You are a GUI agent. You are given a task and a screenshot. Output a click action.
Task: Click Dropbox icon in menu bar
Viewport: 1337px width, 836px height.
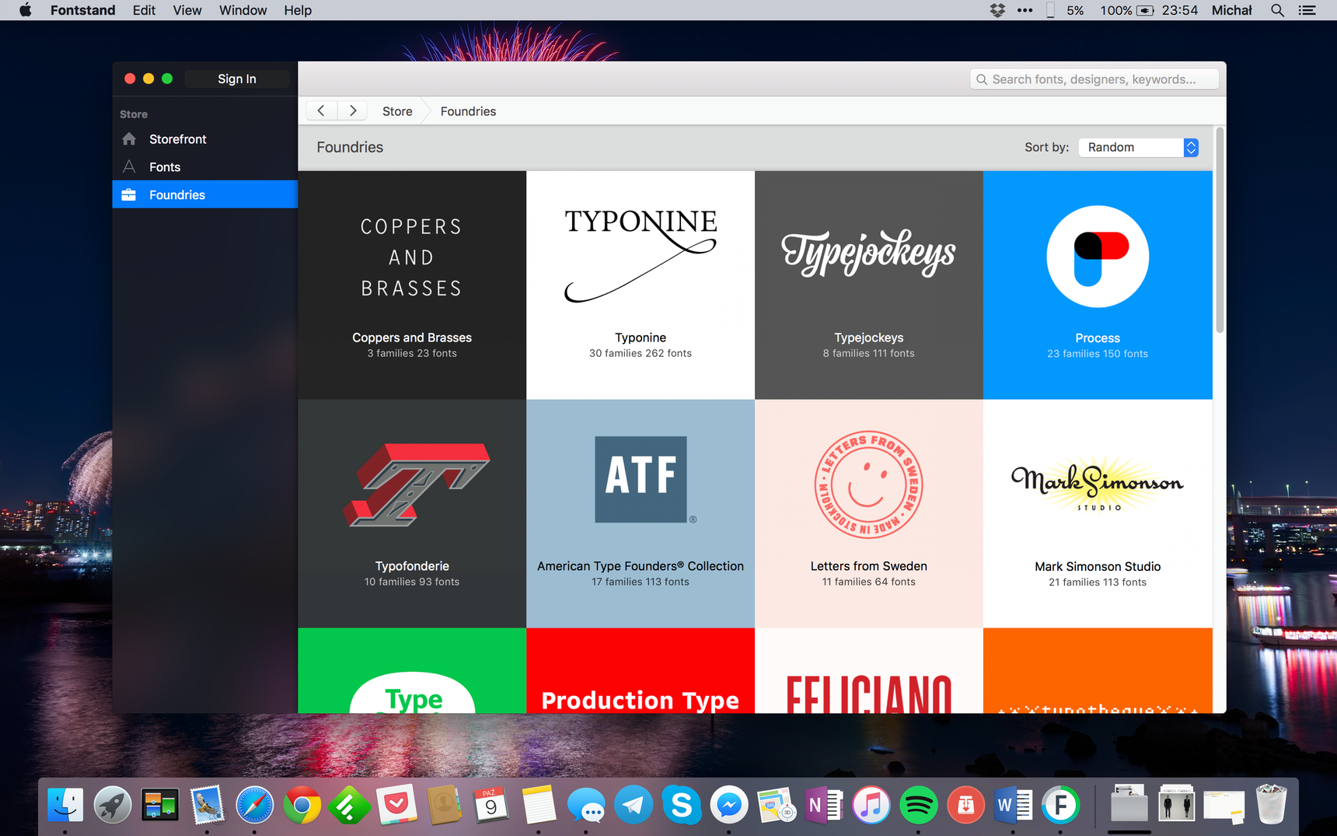click(997, 10)
